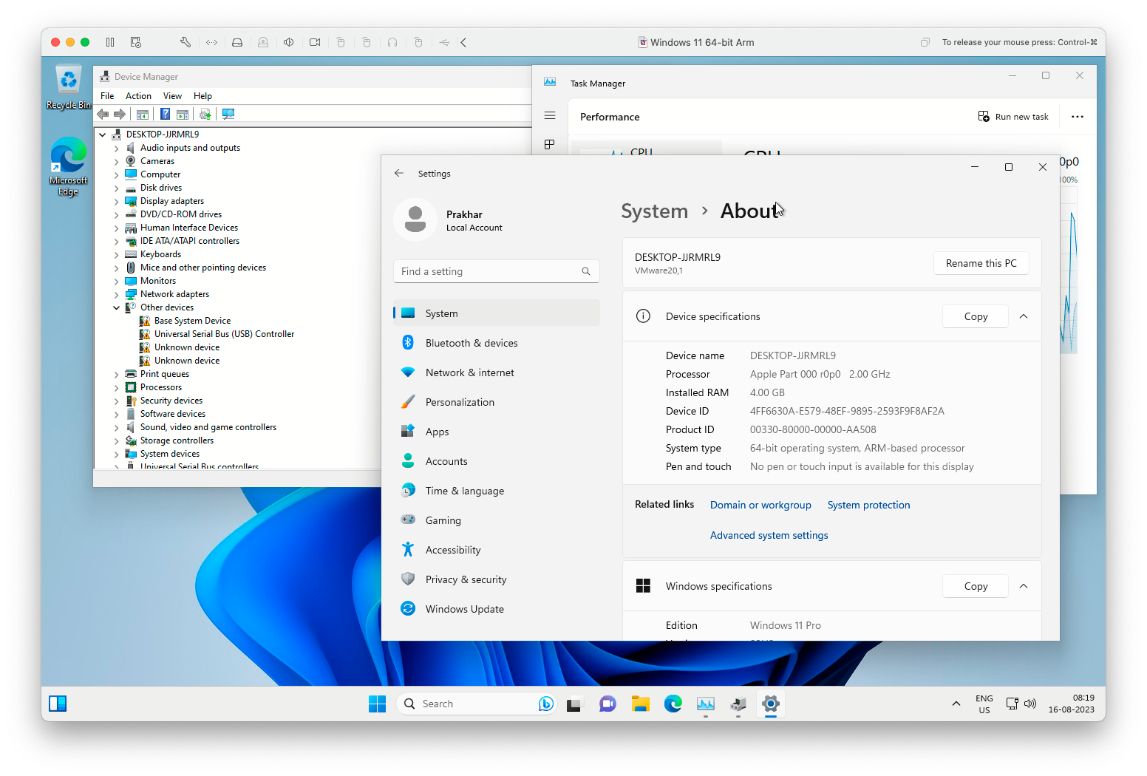
Task: Click the hard disk icon in VMware toolbar
Action: (x=237, y=42)
